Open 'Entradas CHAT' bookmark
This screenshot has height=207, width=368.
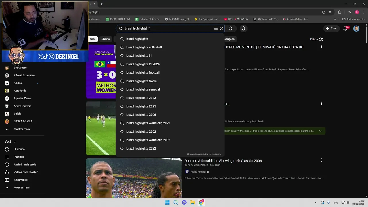pos(148,19)
